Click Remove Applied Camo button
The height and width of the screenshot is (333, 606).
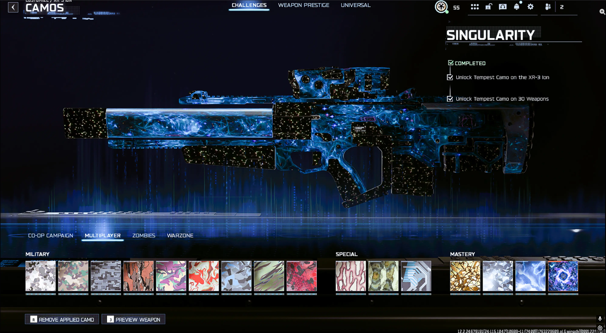pyautogui.click(x=62, y=319)
